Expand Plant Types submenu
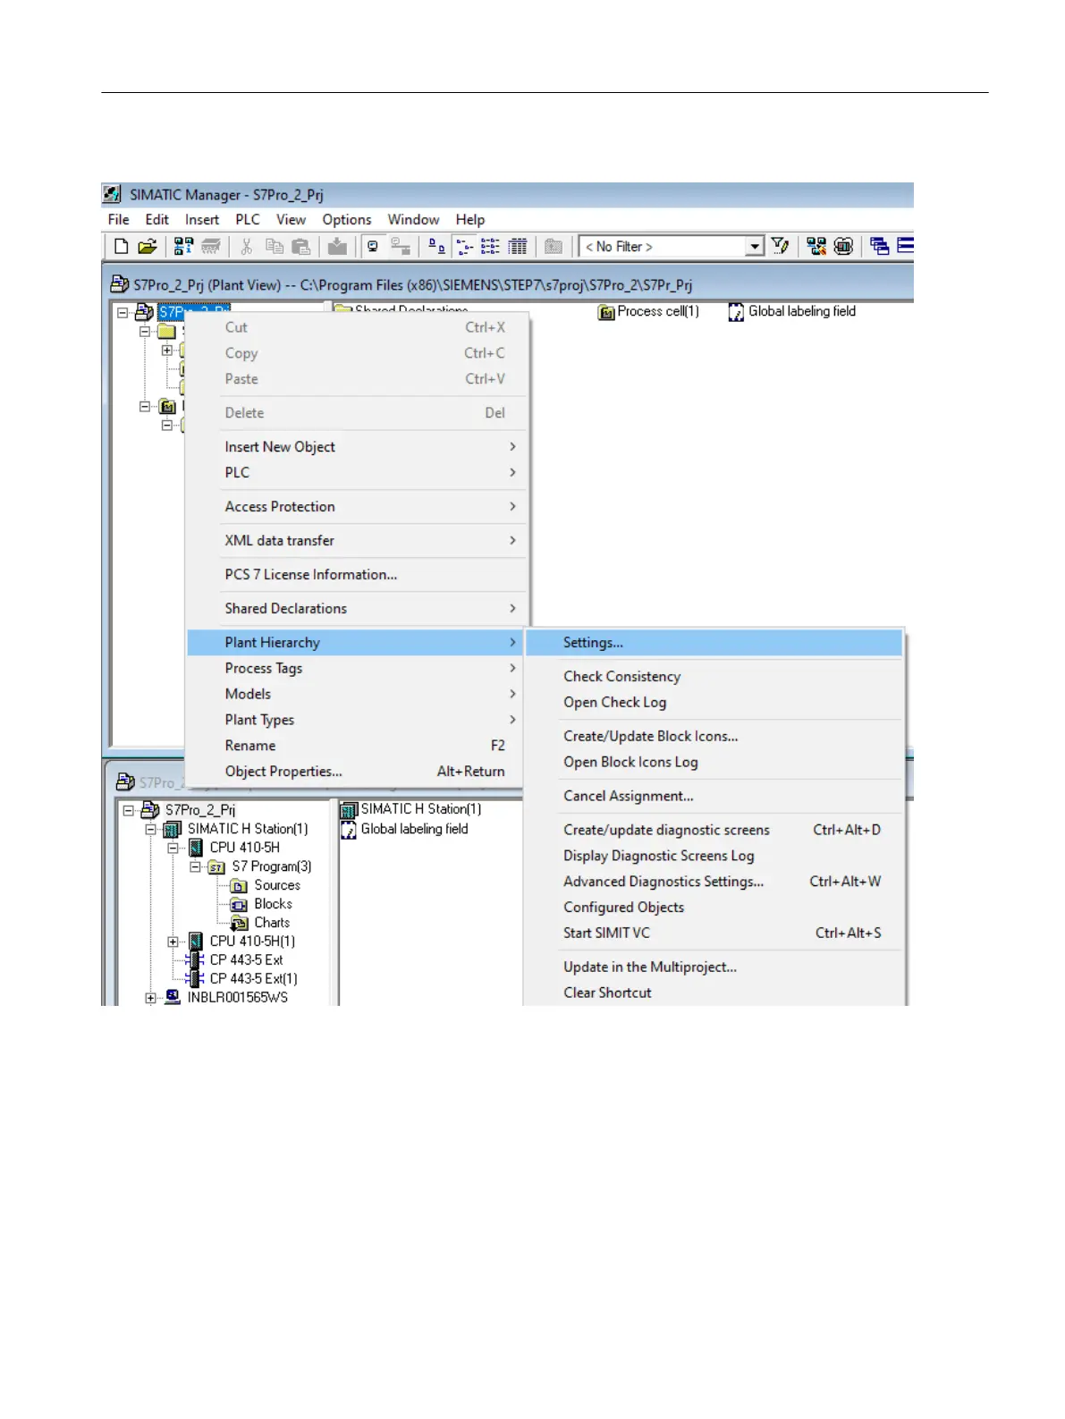This screenshot has width=1065, height=1419. [357, 721]
